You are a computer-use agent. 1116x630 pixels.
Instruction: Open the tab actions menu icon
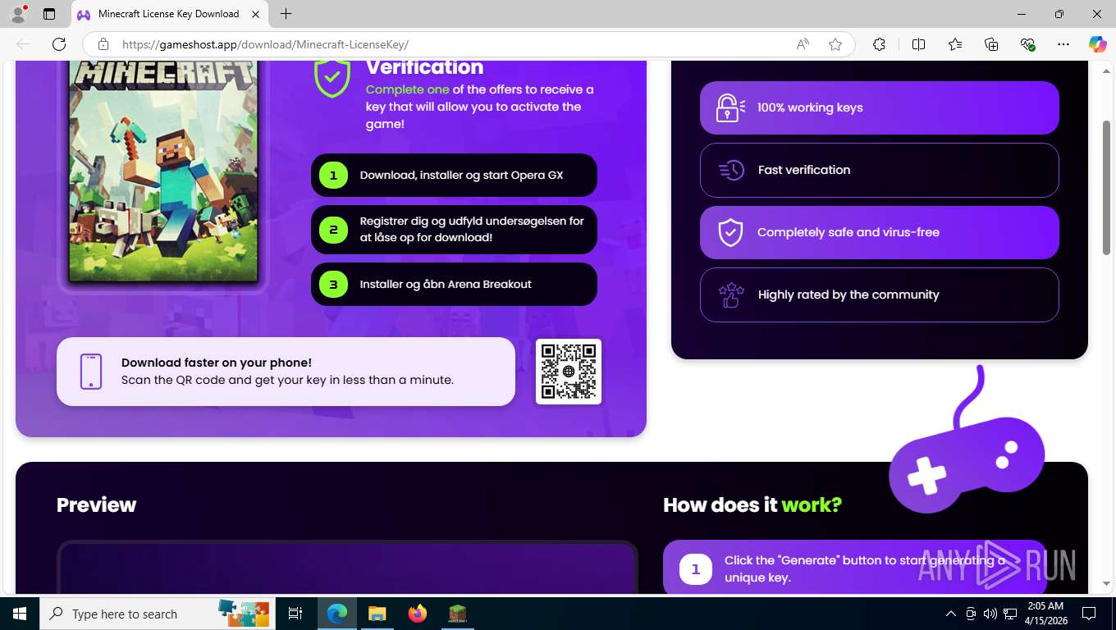click(49, 14)
